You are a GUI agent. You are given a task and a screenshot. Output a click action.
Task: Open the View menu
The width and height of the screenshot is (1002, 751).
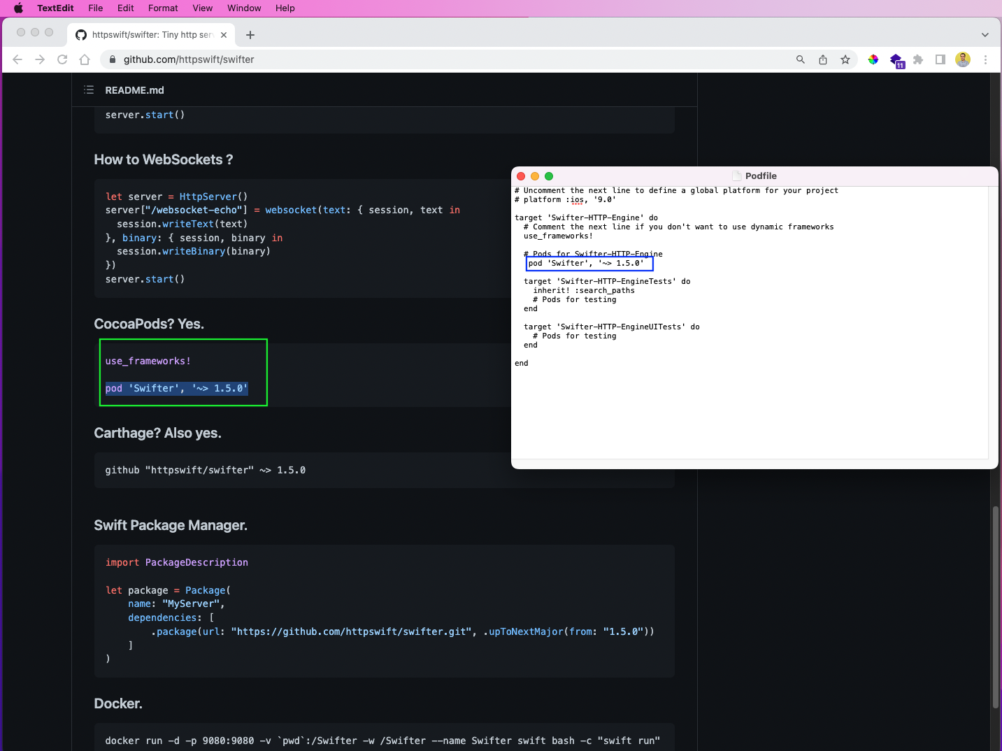tap(203, 8)
